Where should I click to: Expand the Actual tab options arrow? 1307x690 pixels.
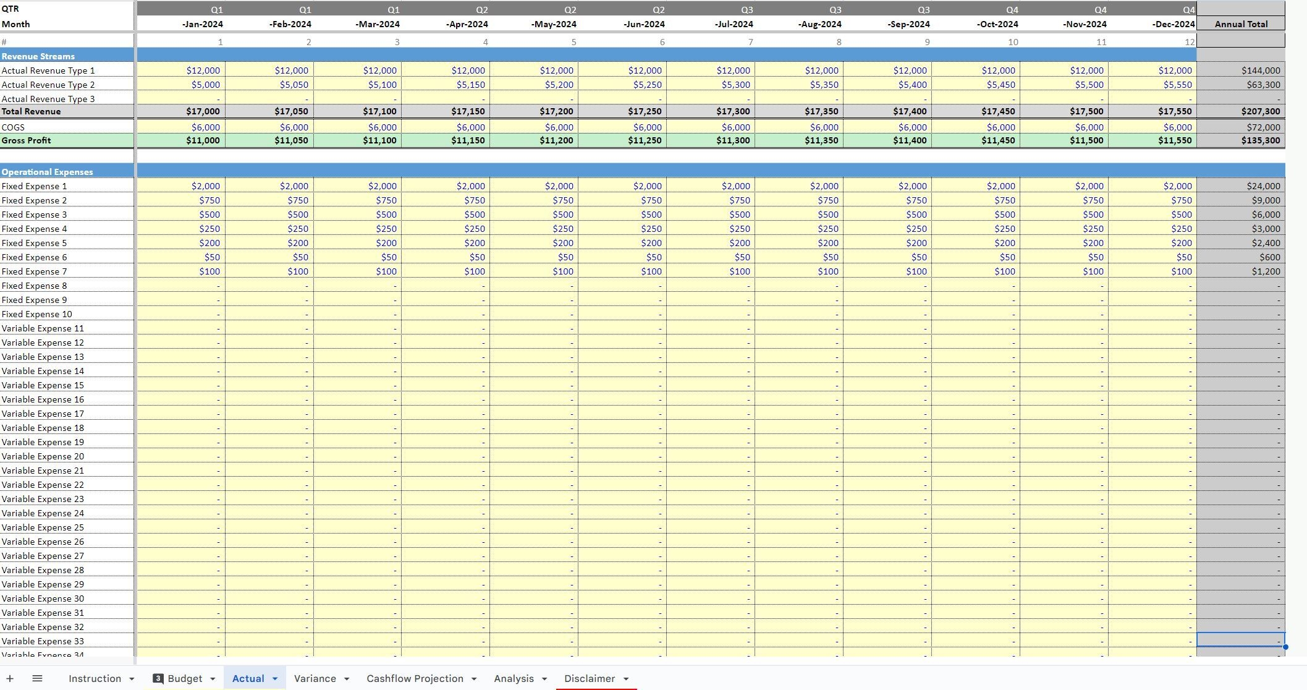point(275,679)
